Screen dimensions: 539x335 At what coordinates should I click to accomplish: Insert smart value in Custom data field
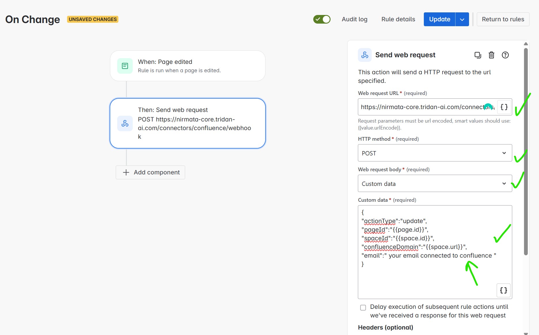(x=504, y=290)
